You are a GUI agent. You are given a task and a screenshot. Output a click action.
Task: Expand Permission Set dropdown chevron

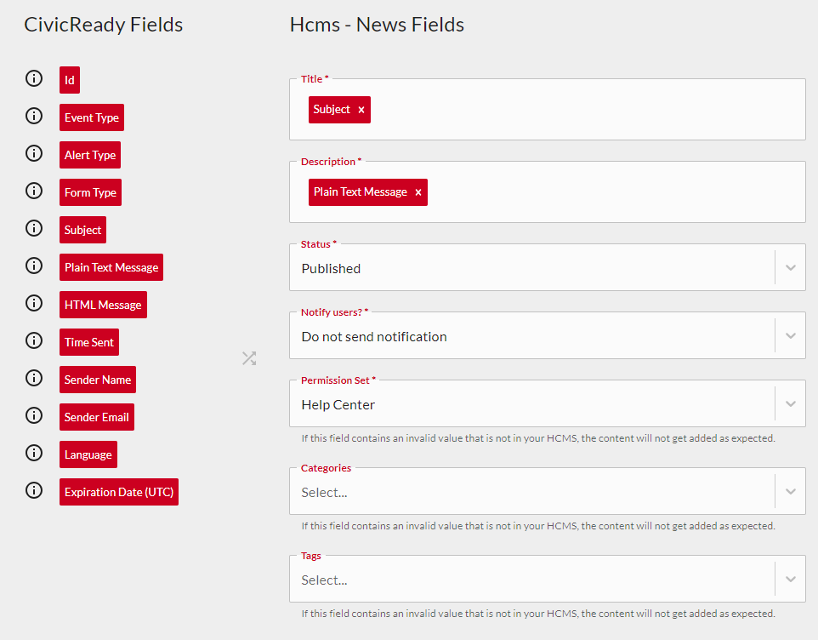(x=790, y=403)
